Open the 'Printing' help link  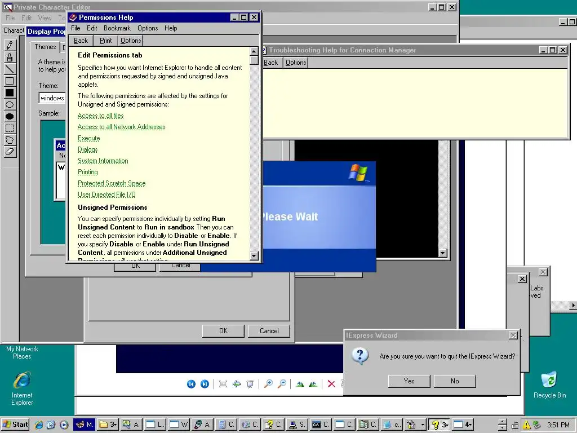pyautogui.click(x=87, y=172)
